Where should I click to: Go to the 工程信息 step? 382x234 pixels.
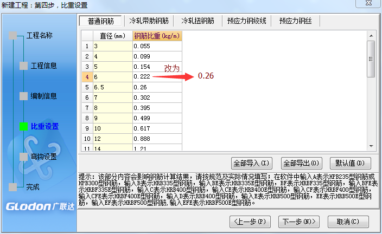point(43,66)
